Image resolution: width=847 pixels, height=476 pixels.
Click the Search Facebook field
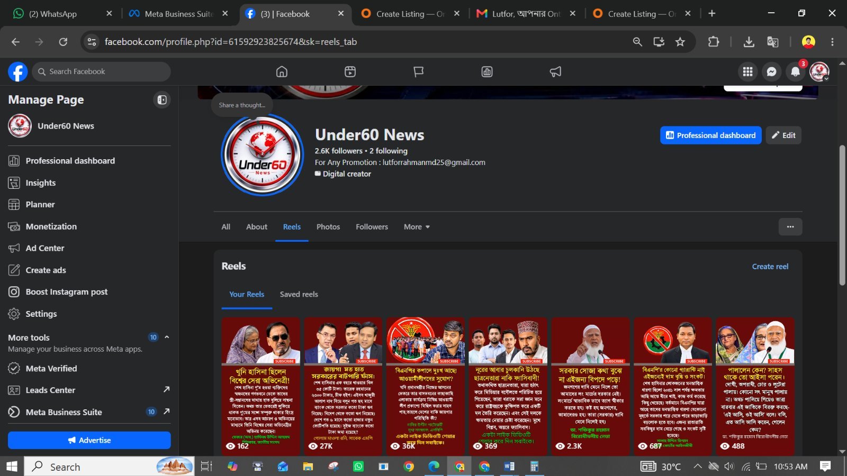tap(101, 71)
